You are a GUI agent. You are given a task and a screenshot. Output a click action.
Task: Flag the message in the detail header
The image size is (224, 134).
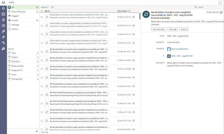[x=221, y=12]
